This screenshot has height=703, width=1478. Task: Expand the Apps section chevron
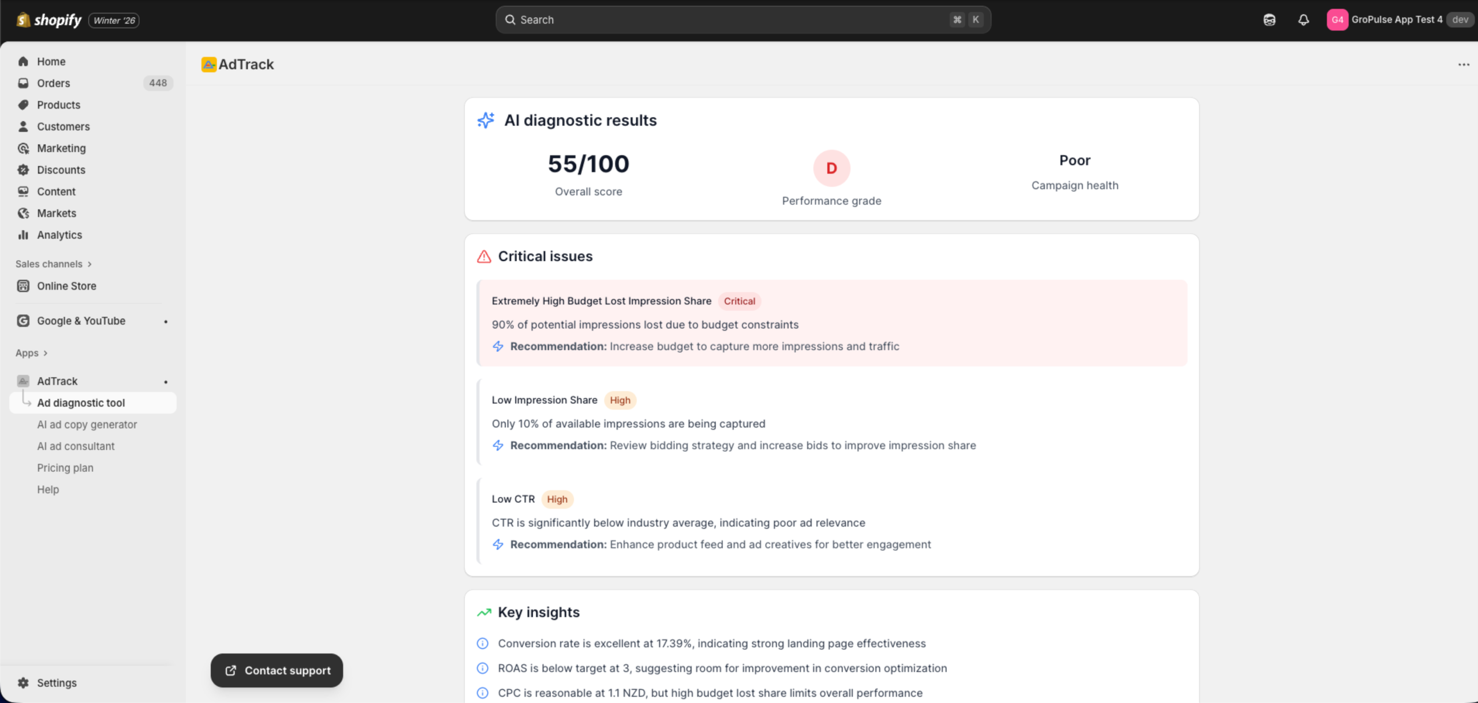coord(46,353)
